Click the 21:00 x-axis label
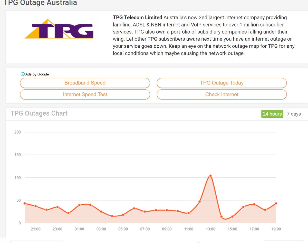 (x=35, y=229)
